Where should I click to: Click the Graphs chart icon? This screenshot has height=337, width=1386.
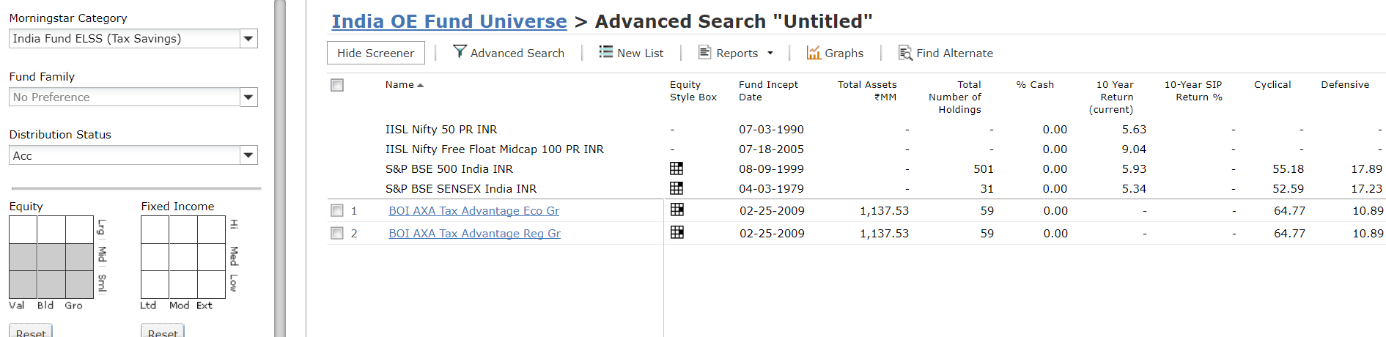coord(814,52)
